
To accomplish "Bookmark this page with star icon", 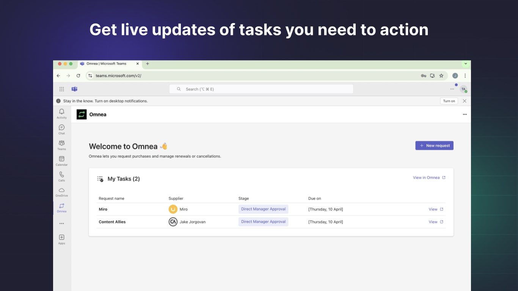I will tap(441, 76).
